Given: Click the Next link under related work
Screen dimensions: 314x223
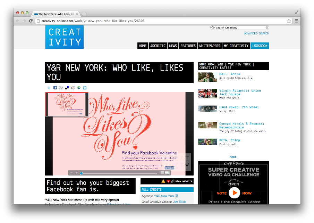Looking at the screenshot, I should click(x=233, y=157).
